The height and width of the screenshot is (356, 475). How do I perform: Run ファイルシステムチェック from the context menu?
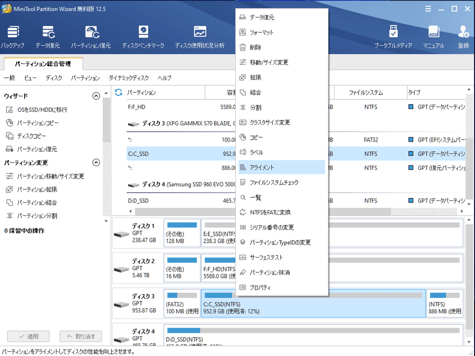282,182
